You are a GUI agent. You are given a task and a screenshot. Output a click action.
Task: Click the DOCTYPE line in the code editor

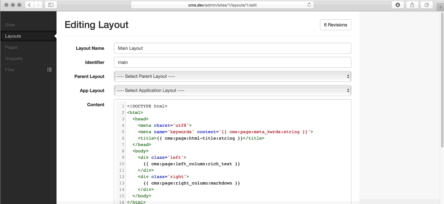(x=147, y=106)
